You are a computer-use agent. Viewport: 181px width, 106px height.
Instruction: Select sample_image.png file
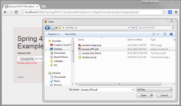(x=91, y=45)
